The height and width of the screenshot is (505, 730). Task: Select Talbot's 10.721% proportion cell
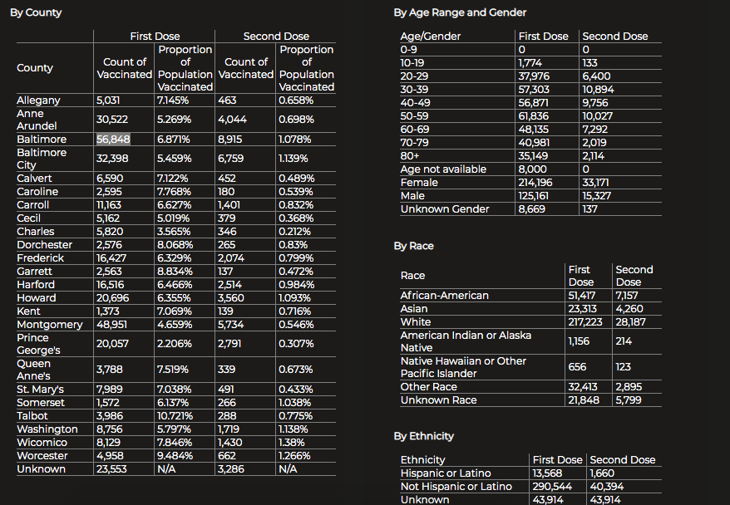click(175, 416)
